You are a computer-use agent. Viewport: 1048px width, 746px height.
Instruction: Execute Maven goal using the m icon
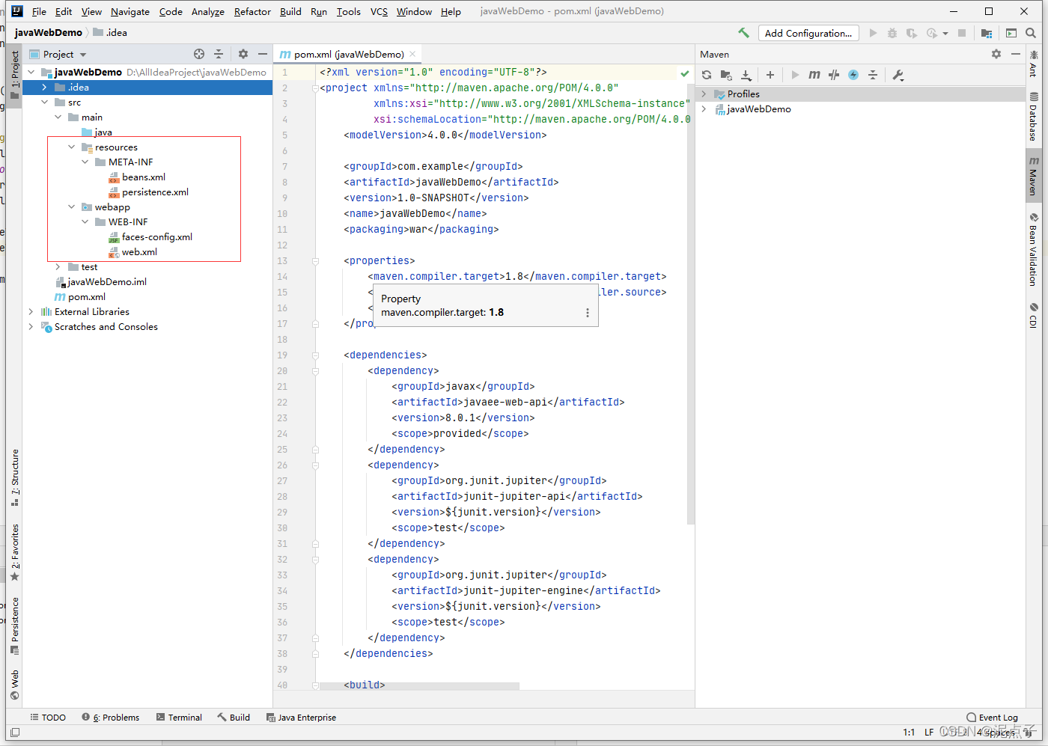click(x=814, y=75)
